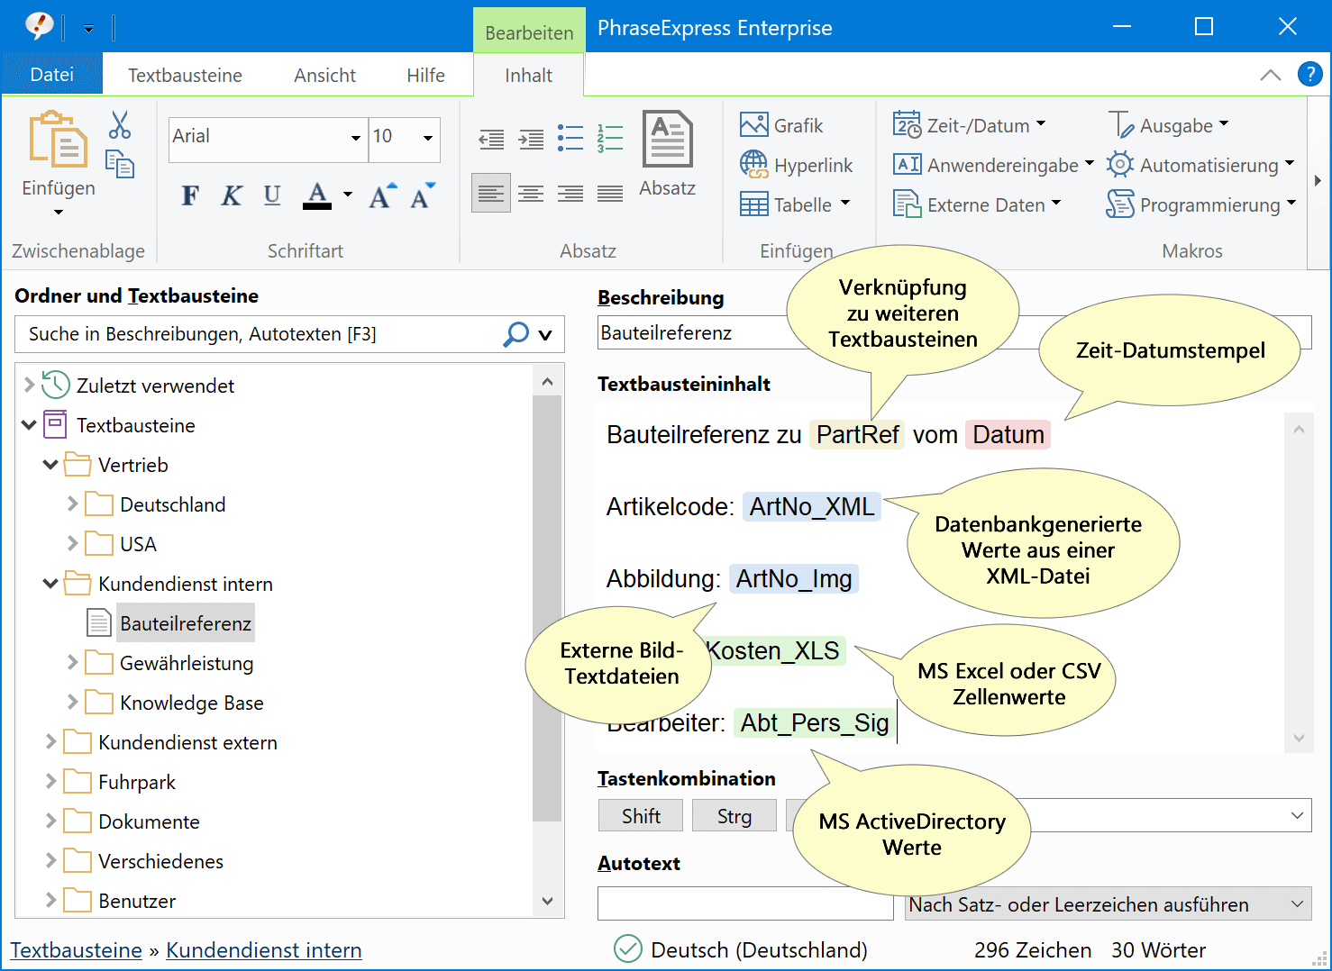Screen dimensions: 1332x971
Task: Switch to Ansicht tab
Action: [324, 76]
